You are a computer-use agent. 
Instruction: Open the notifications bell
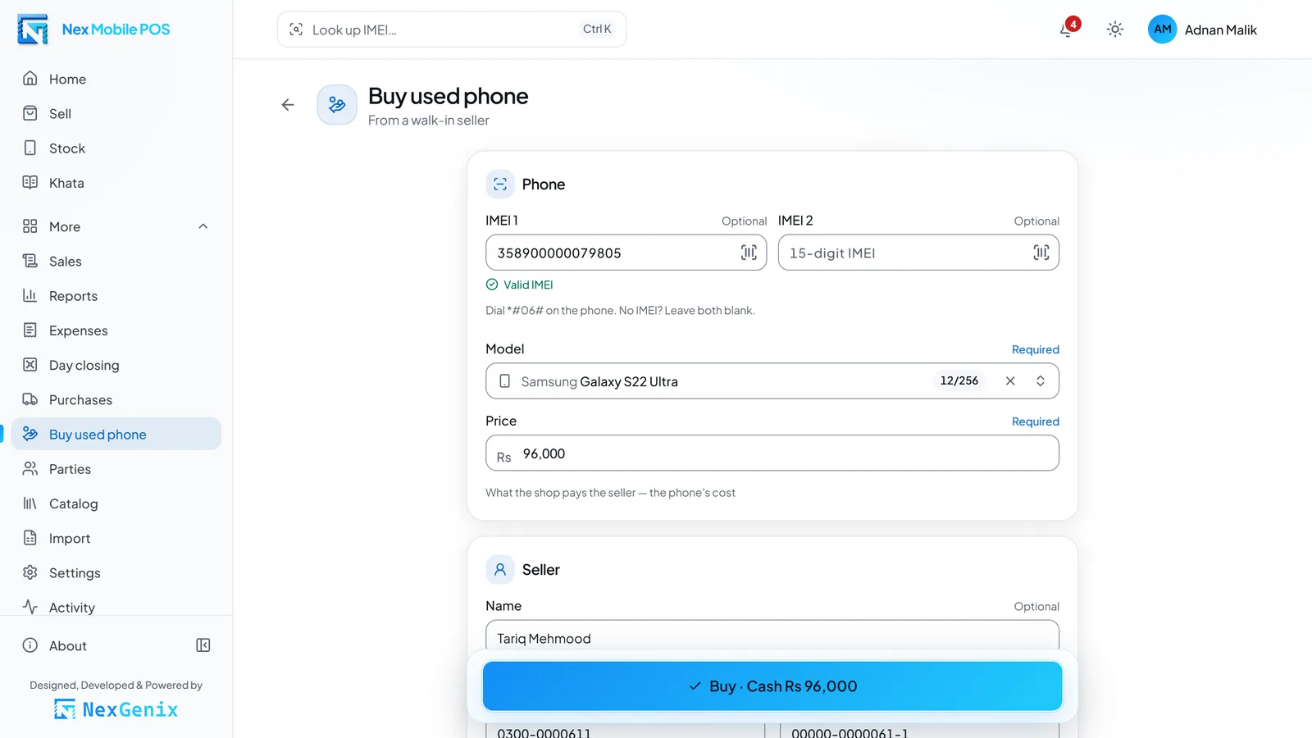pos(1067,30)
